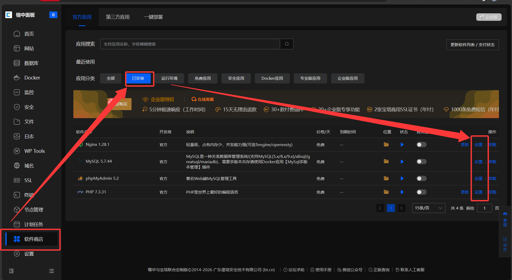This screenshot has width=512, height=280.
Task: Filter apps by Docker应用 category
Action: pyautogui.click(x=272, y=78)
